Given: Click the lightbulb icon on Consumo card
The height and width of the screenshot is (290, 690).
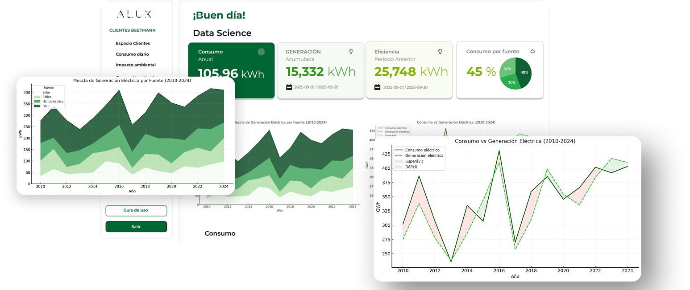Looking at the screenshot, I should pyautogui.click(x=261, y=52).
